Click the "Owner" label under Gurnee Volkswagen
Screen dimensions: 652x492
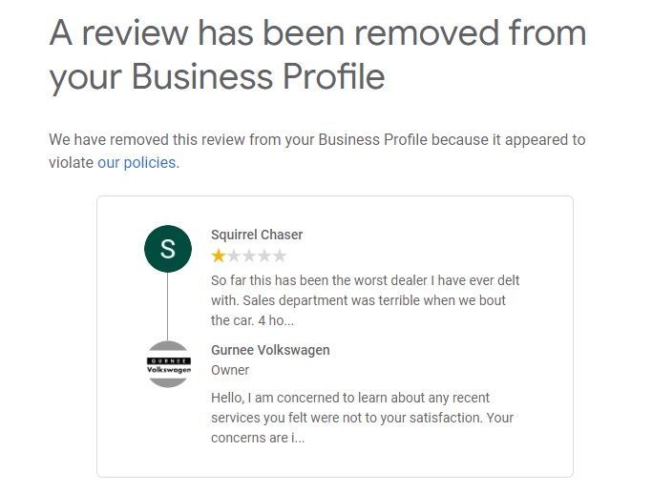click(x=230, y=370)
